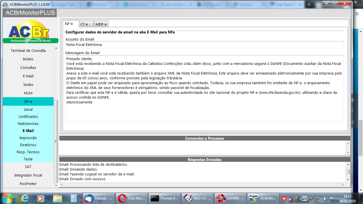
Task: Open the Windows Start menu
Action: point(8,198)
